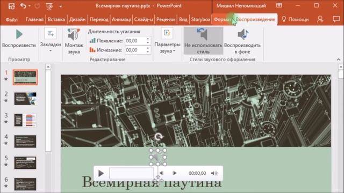Open the Файл menu
Screen dimensions: 344x193
click(11, 19)
